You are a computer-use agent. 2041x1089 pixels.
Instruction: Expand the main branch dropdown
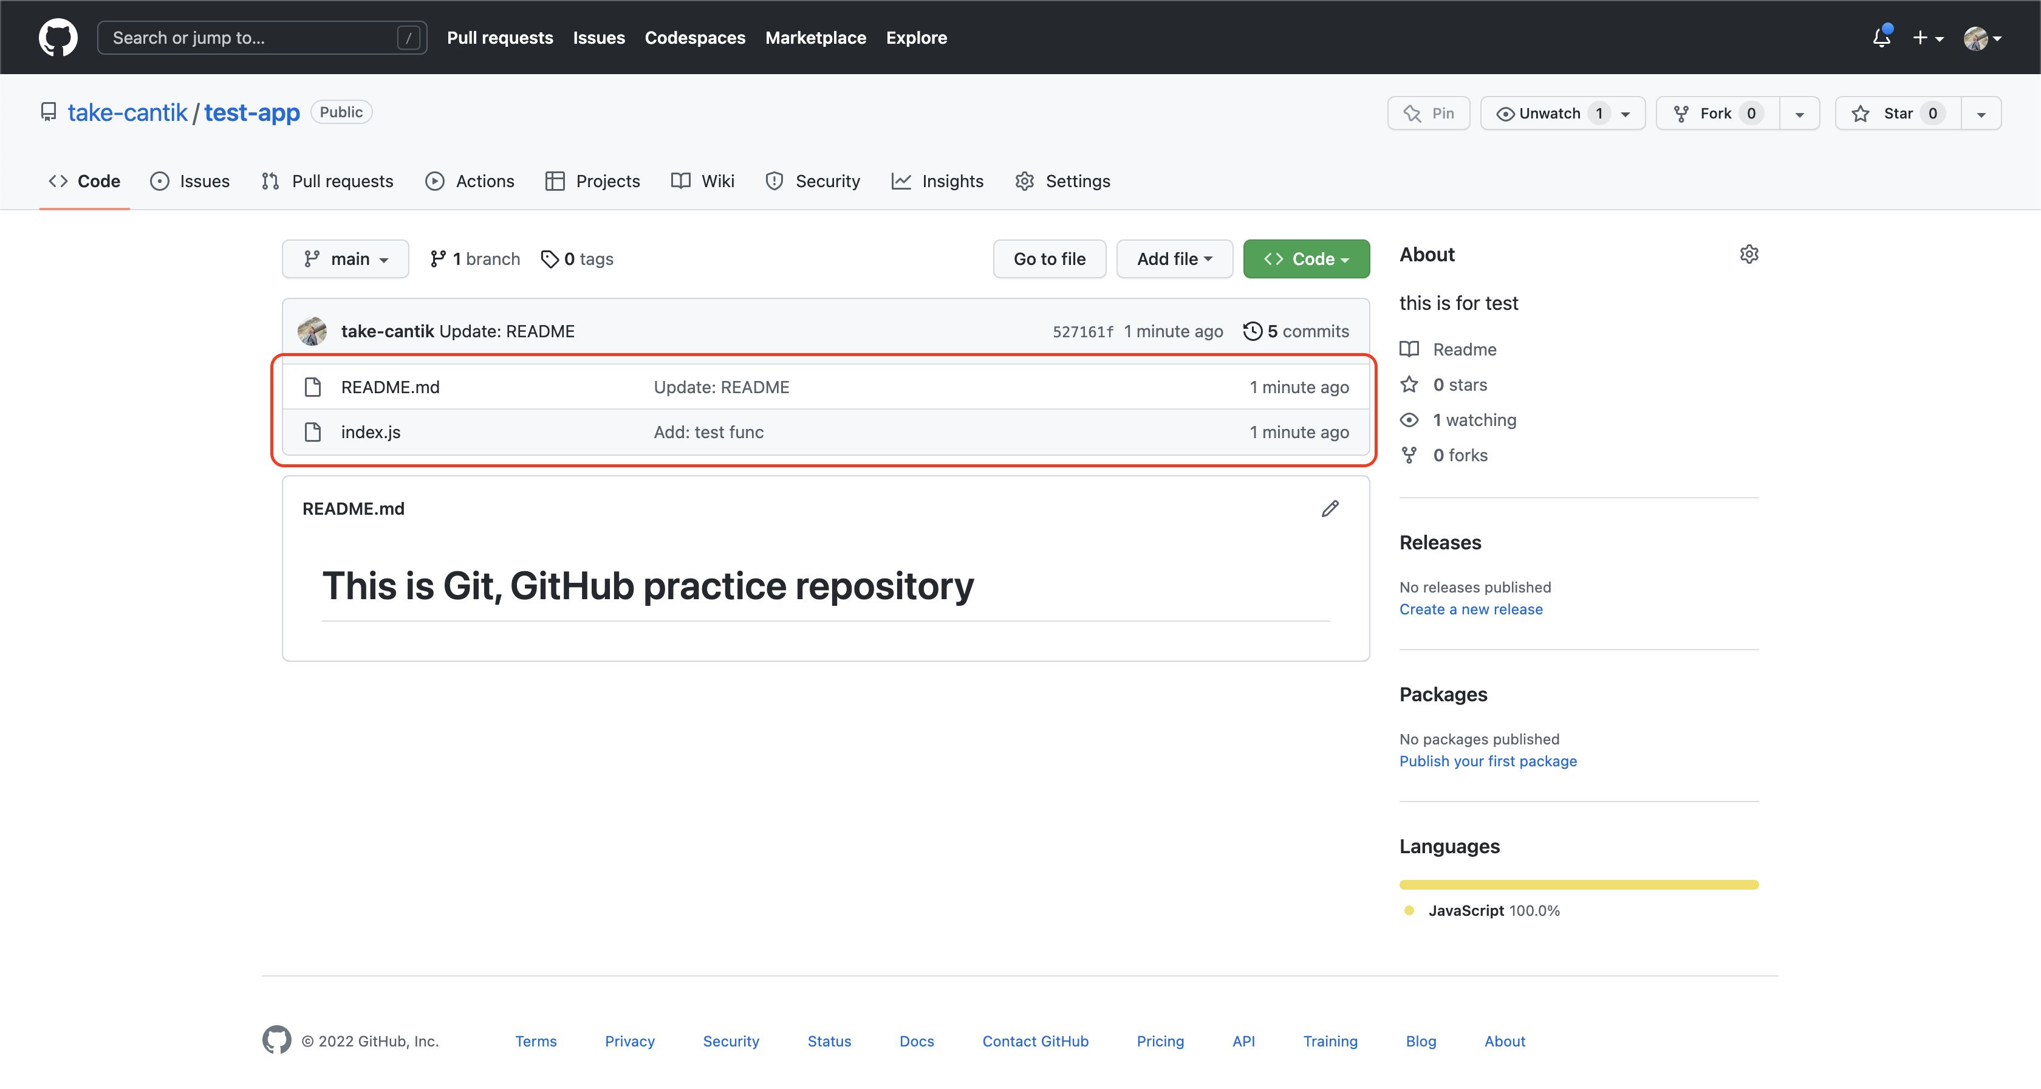pyautogui.click(x=346, y=259)
